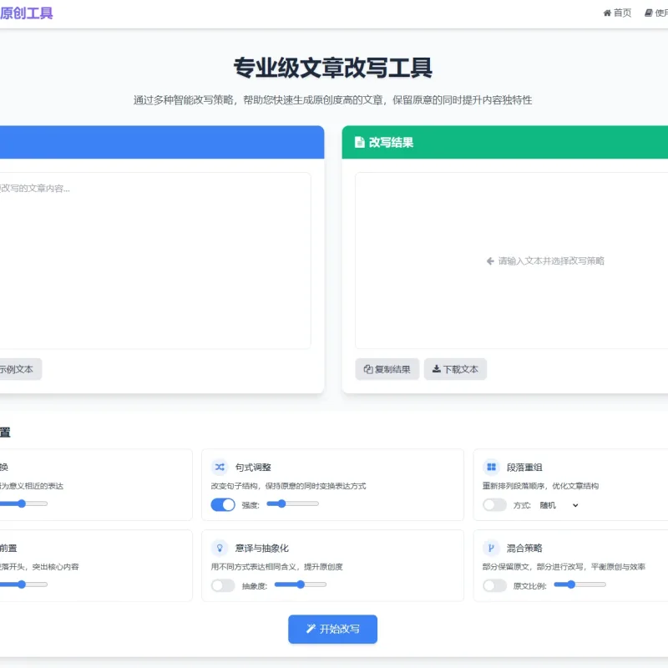Enable the 段落重组 toggle
668x668 pixels.
[x=494, y=505]
